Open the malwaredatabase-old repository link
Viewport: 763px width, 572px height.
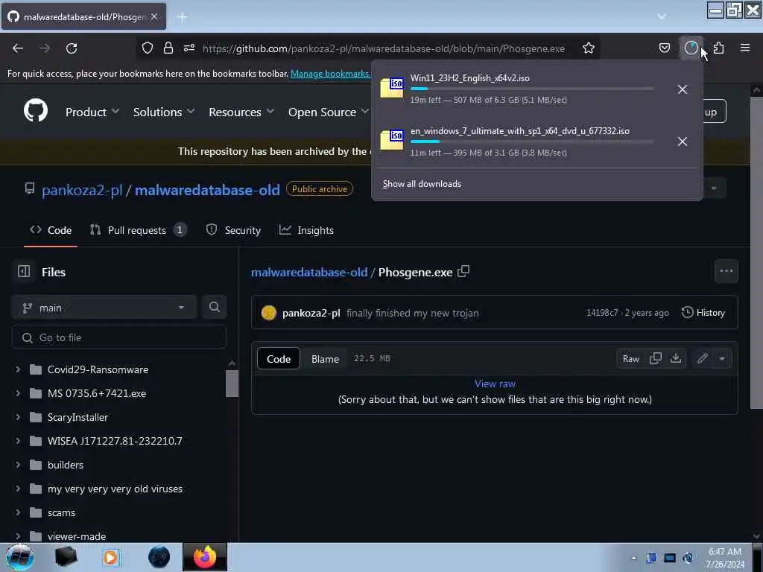[x=207, y=190]
